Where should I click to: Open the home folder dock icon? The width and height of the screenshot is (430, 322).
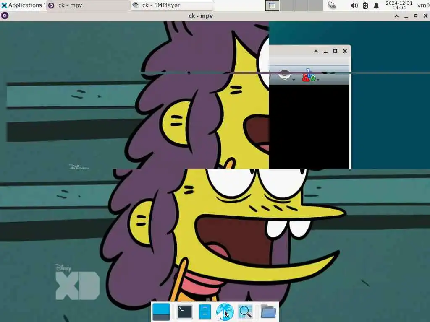click(268, 312)
